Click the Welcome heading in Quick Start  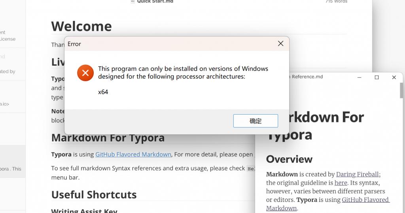pos(81,26)
